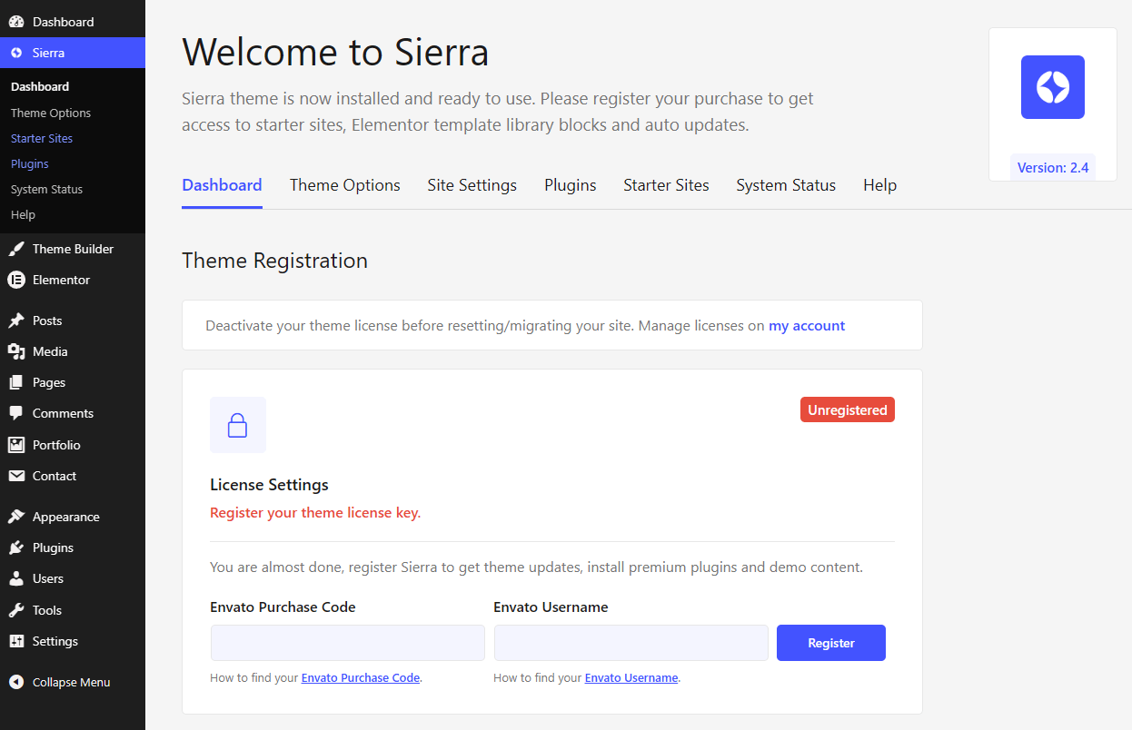Open the Site Settings tab
The width and height of the screenshot is (1132, 730).
coord(472,185)
